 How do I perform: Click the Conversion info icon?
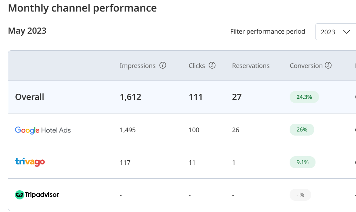click(x=328, y=66)
